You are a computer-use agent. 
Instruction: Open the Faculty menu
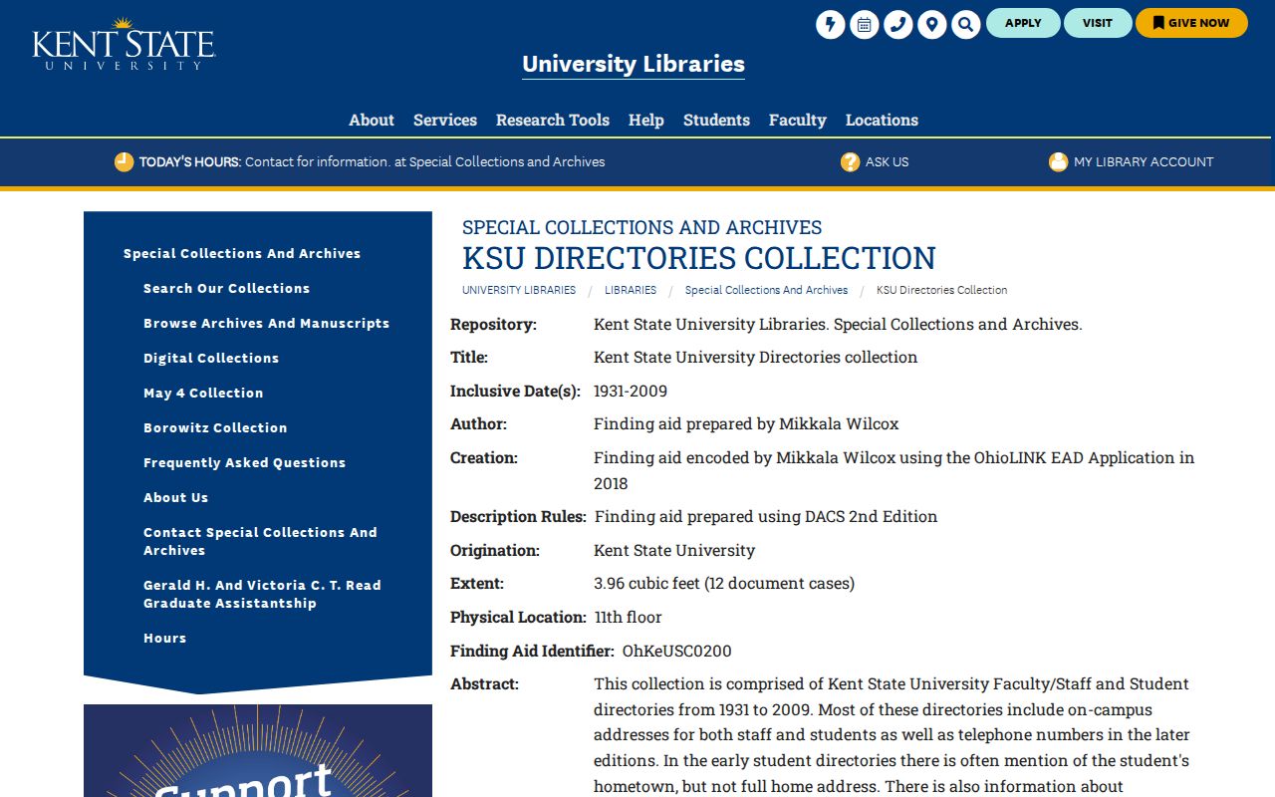[798, 120]
